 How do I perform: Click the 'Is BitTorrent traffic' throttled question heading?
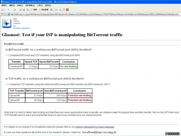[x=49, y=50]
